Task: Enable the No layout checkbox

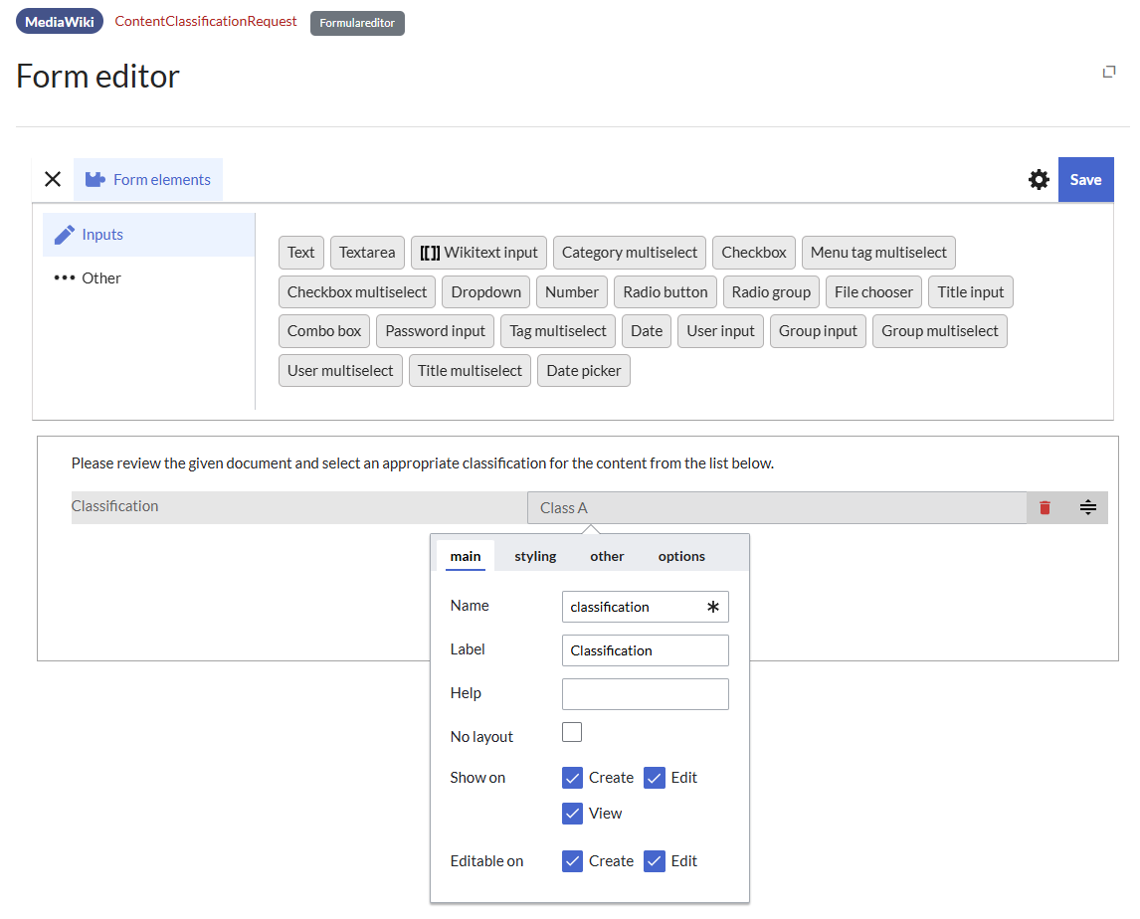Action: tap(572, 733)
